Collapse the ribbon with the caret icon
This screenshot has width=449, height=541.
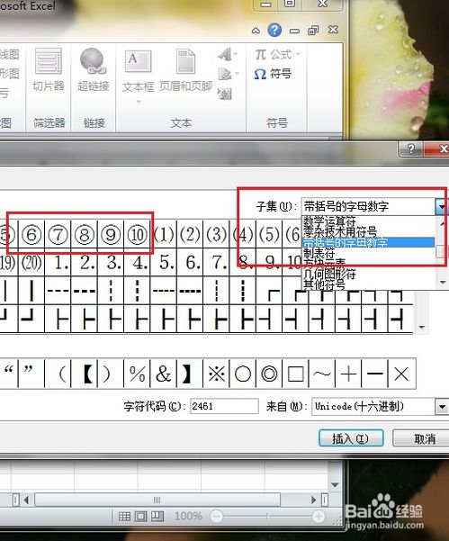click(x=256, y=31)
